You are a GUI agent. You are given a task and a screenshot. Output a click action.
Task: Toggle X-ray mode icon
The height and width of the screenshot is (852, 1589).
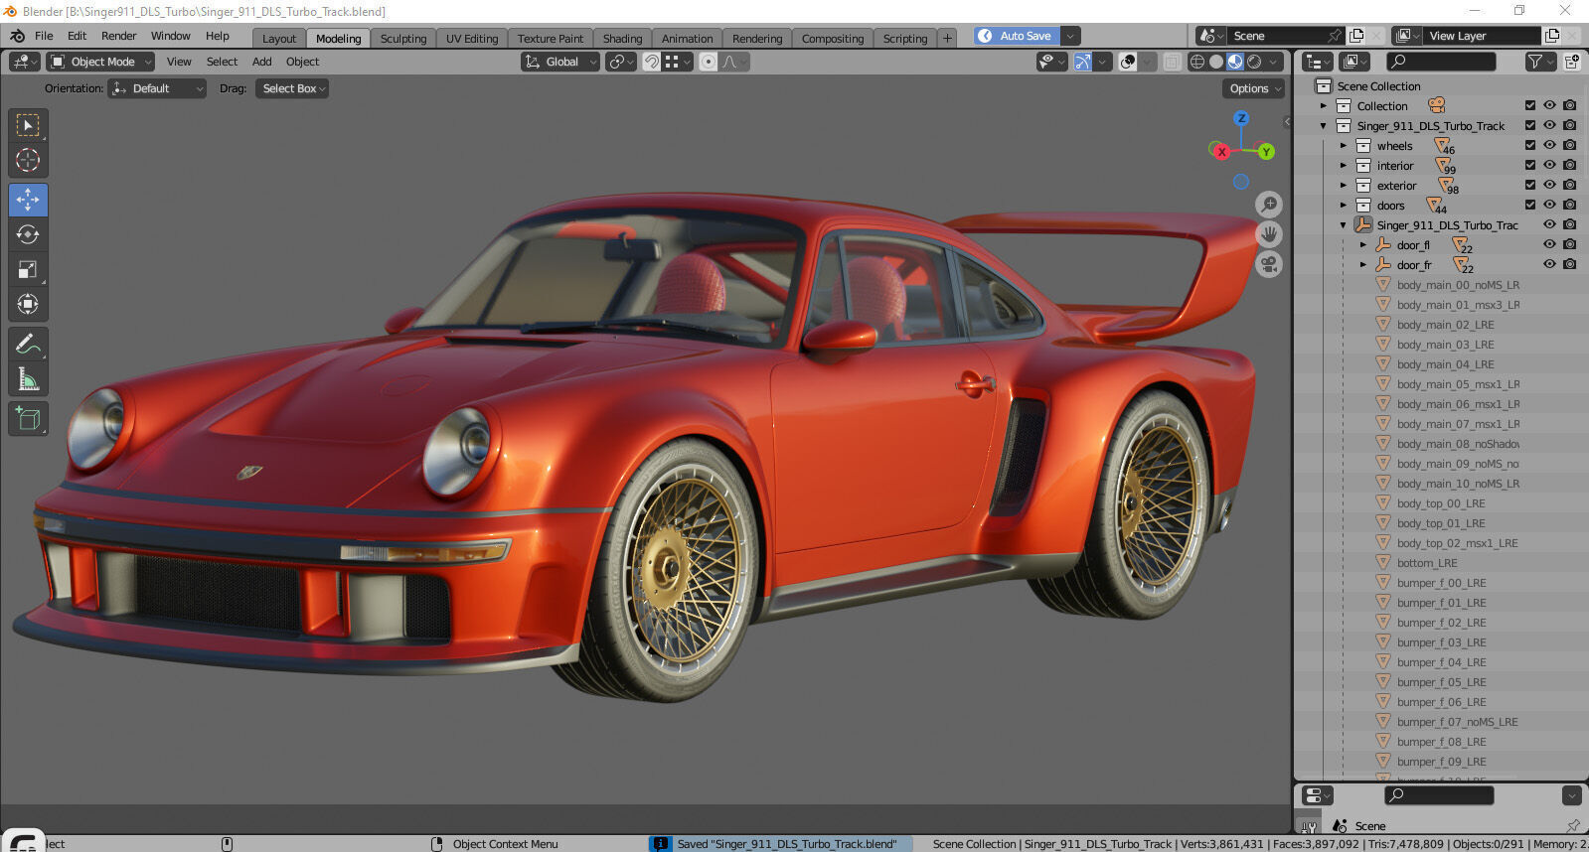point(1173,62)
